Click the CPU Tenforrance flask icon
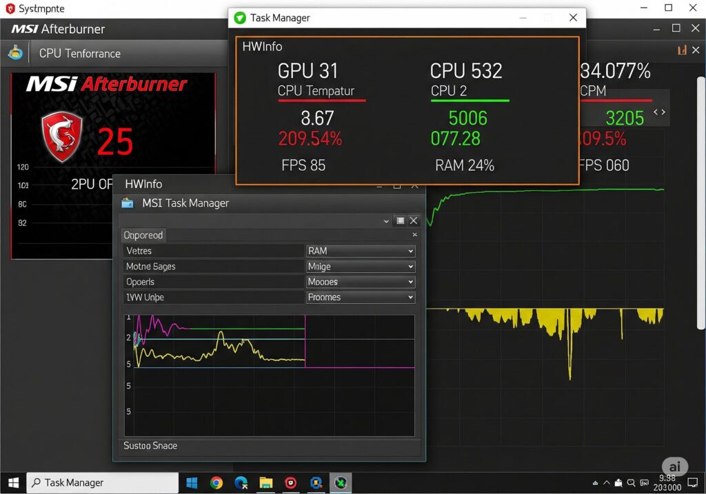Image resolution: width=706 pixels, height=494 pixels. click(x=15, y=53)
